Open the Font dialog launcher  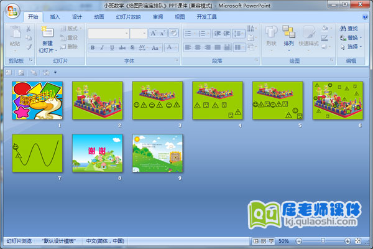coord(177,60)
